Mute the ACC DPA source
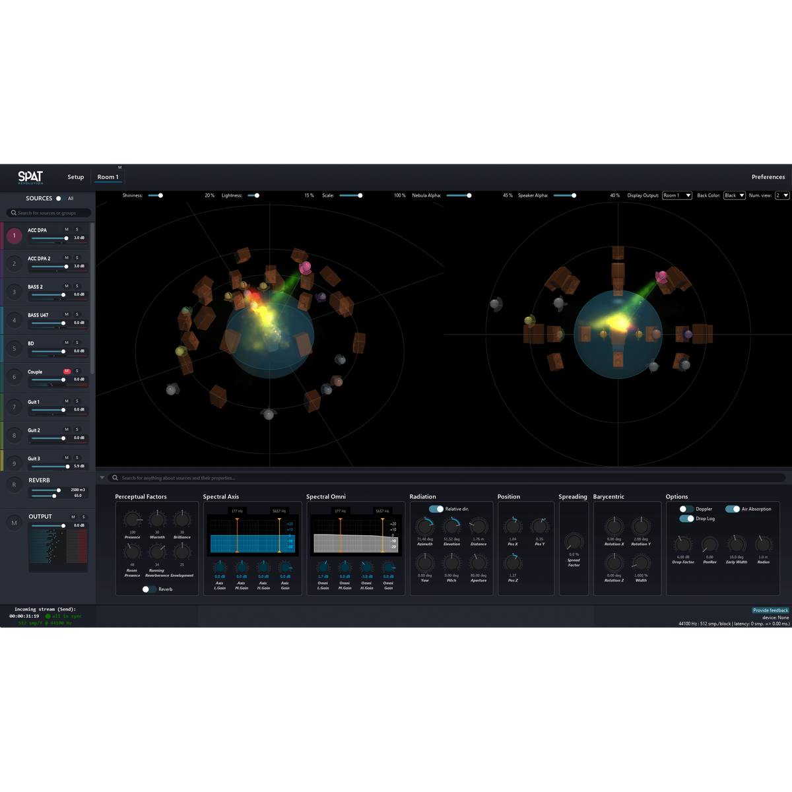 click(67, 230)
